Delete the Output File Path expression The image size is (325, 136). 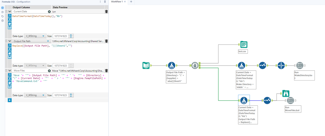coord(106,41)
